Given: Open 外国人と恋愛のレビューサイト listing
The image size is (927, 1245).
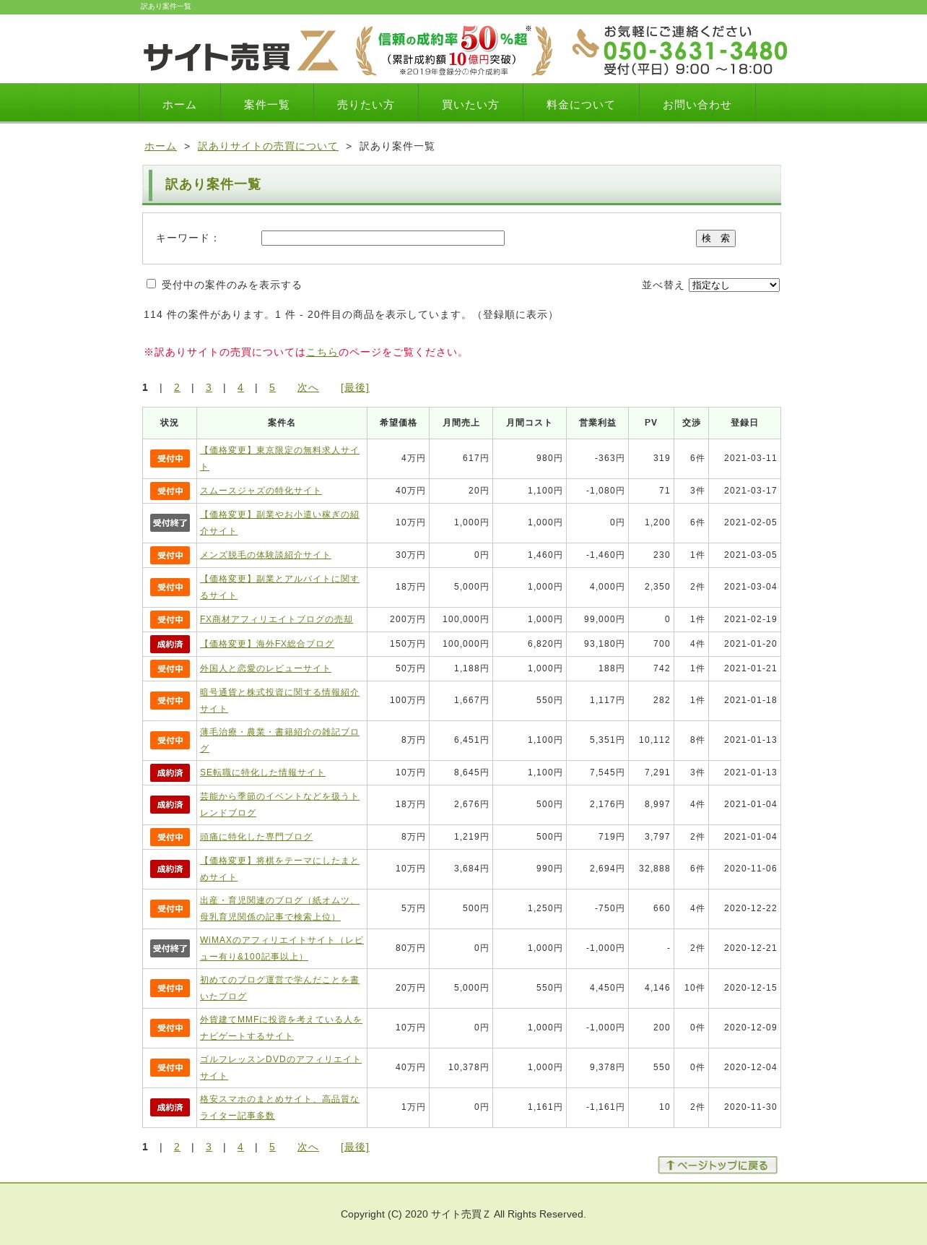Looking at the screenshot, I should pos(266,669).
